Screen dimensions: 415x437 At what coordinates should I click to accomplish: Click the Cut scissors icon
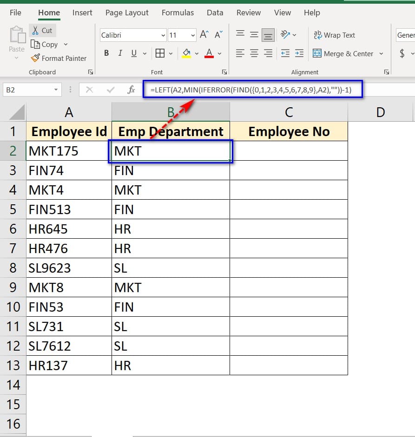coord(35,31)
